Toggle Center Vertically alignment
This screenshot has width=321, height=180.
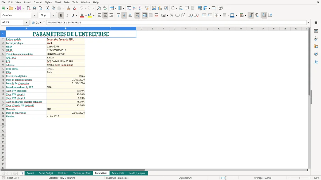coord(124,15)
